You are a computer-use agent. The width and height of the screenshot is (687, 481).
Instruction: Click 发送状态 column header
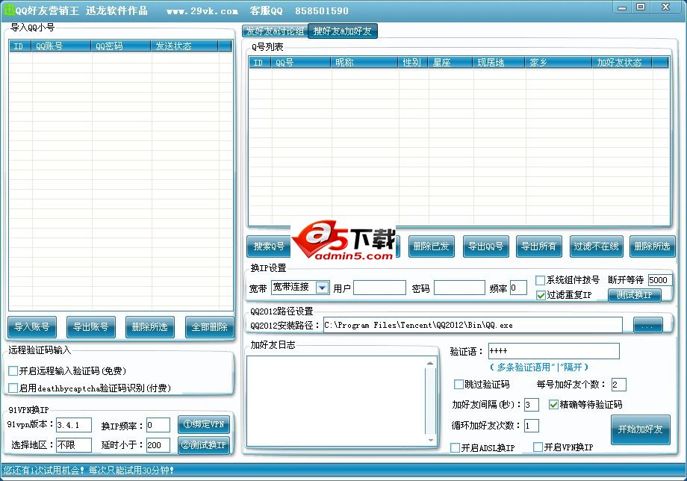[184, 46]
